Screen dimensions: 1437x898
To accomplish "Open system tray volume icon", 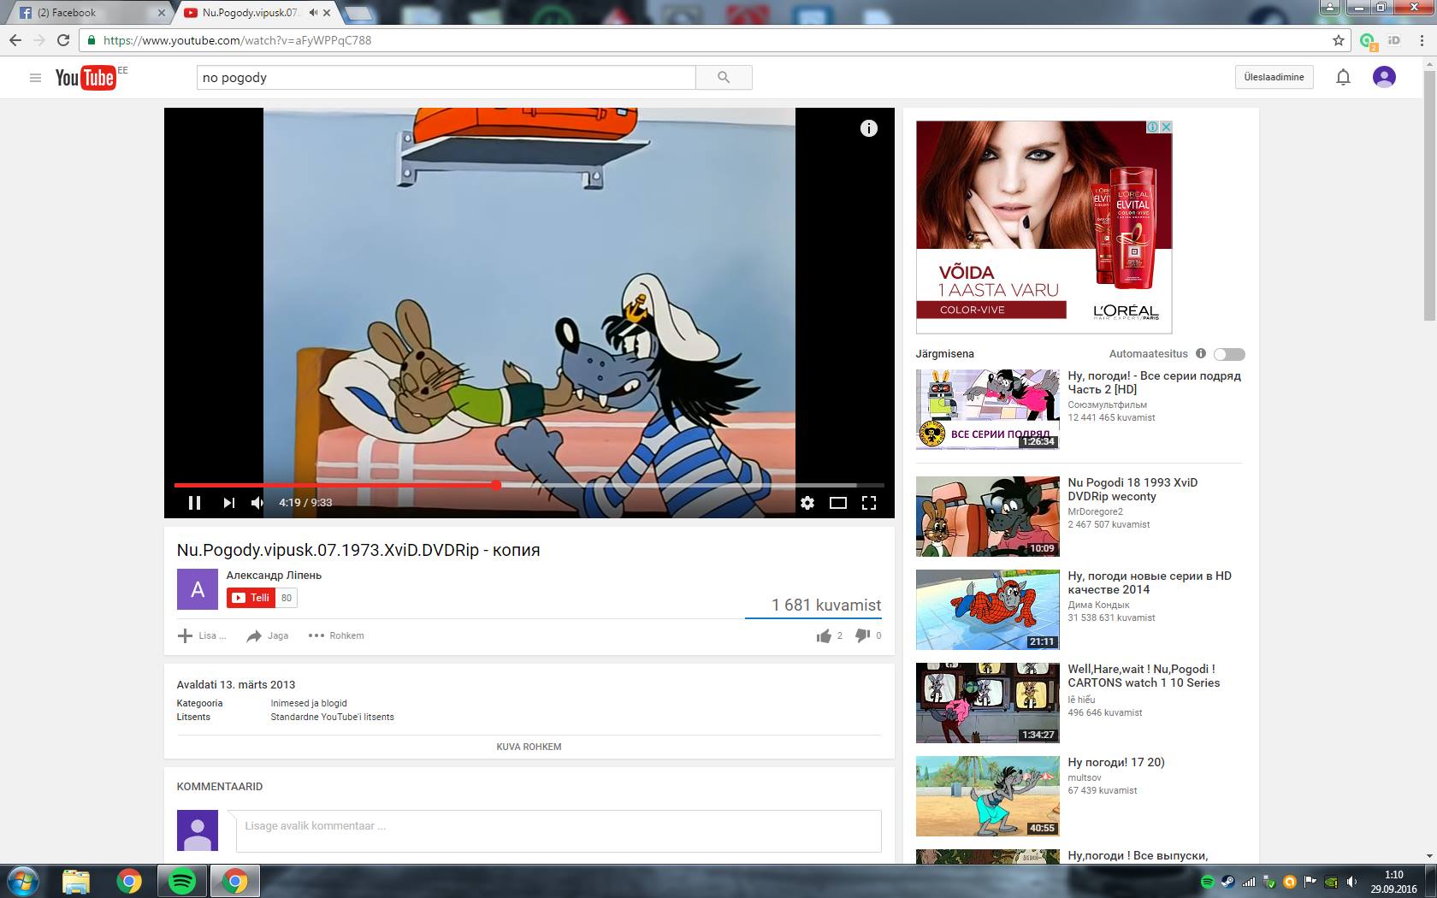I will tap(1351, 882).
